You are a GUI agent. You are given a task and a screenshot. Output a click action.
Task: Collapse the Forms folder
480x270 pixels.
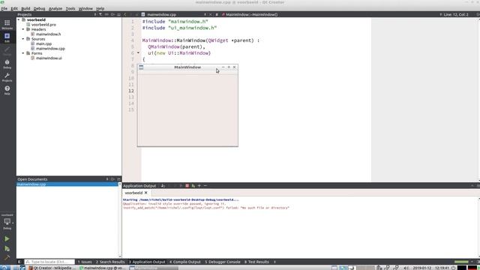tap(23, 53)
